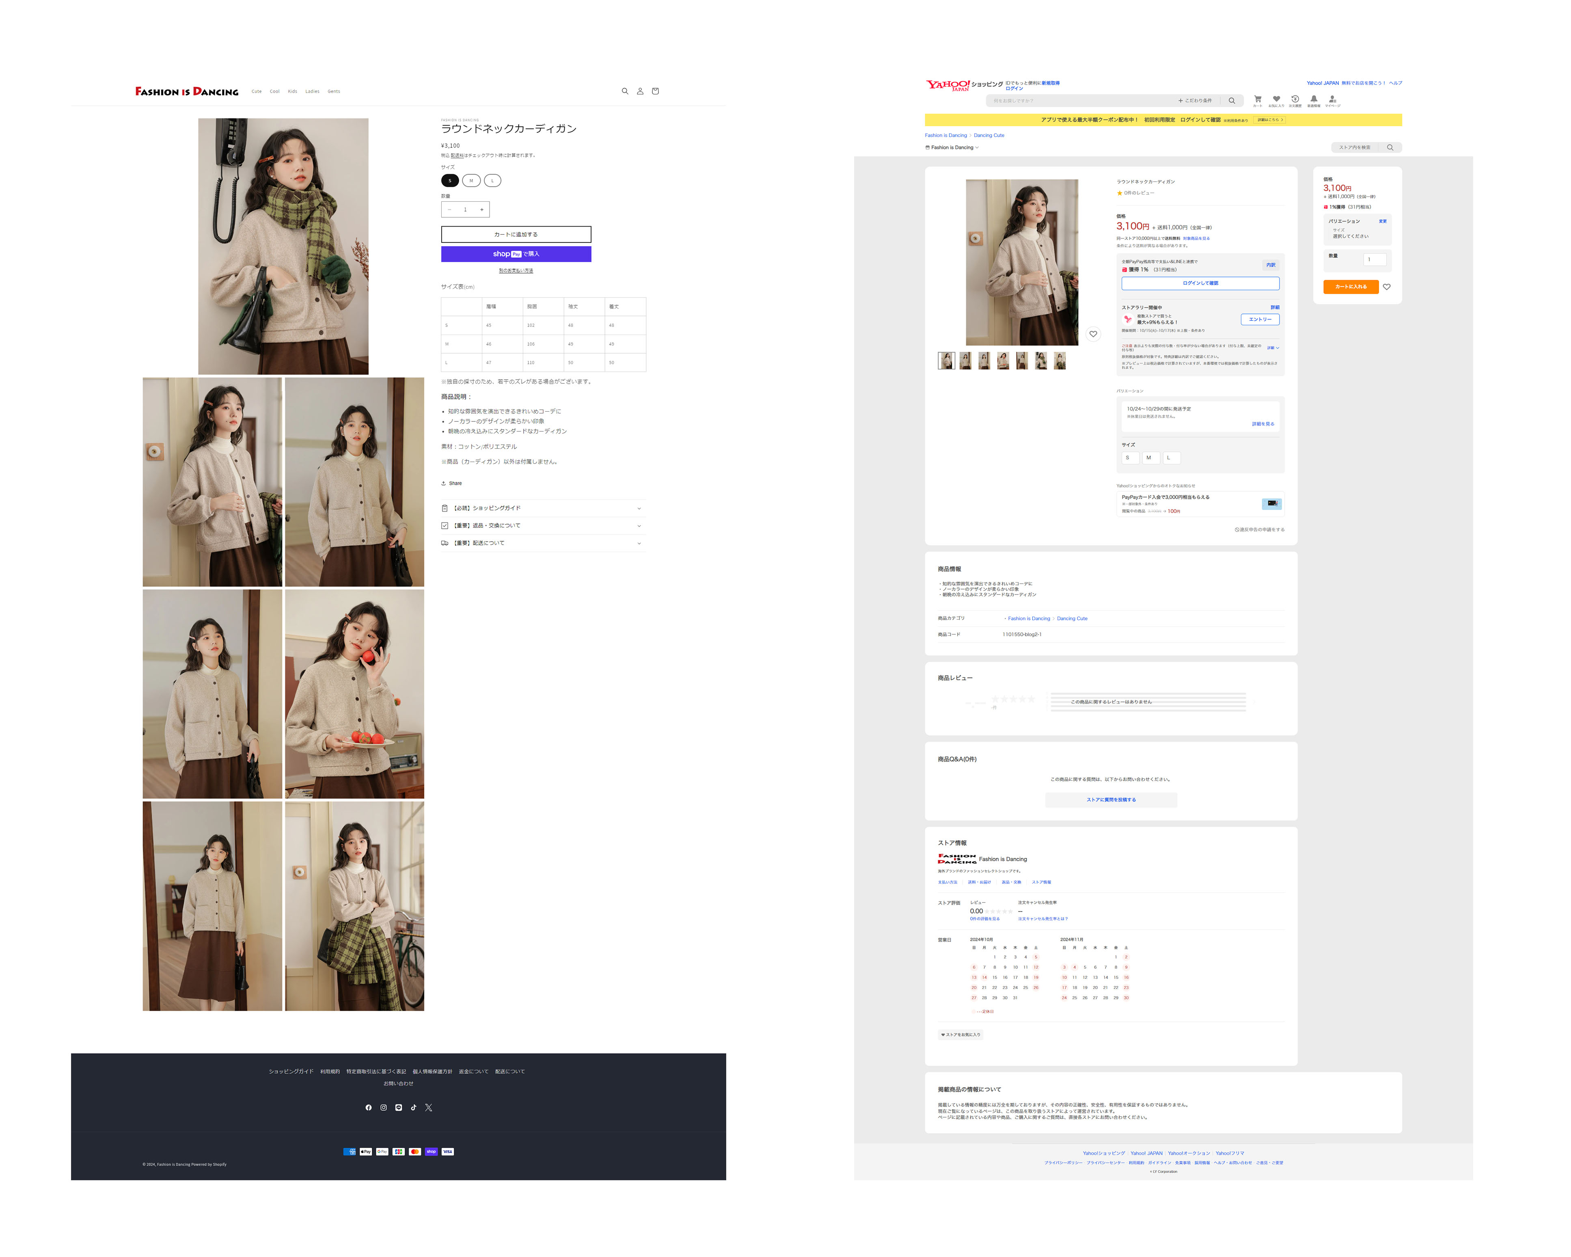Open the Shopify store cart bag icon

click(x=655, y=91)
